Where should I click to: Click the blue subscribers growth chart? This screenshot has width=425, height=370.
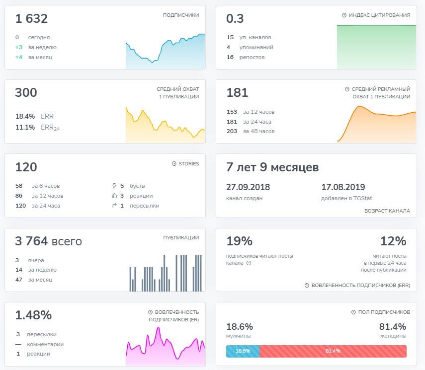166,51
